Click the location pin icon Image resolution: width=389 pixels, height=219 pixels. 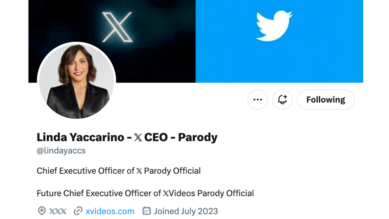point(42,211)
